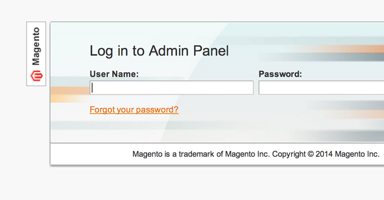Click the red Magento hexagon logo icon
Image resolution: width=384 pixels, height=200 pixels.
[x=36, y=76]
